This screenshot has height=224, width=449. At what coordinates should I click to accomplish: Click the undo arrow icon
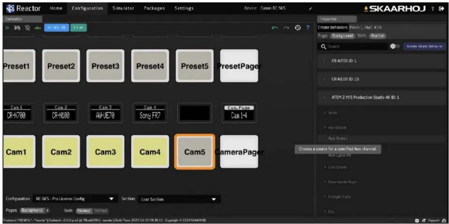pyautogui.click(x=276, y=28)
